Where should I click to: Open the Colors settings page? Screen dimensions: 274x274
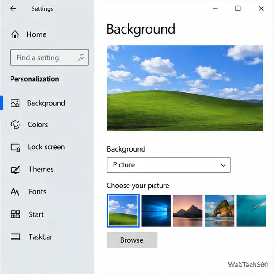[38, 125]
